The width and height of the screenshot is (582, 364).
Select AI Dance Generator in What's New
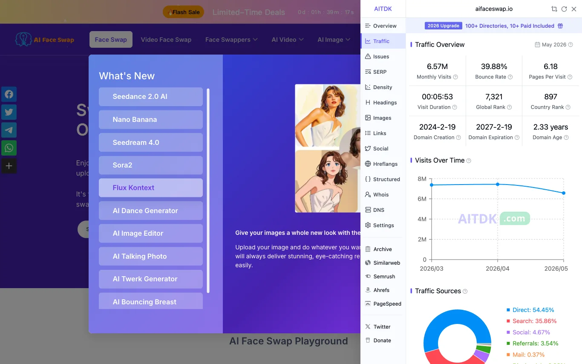click(x=151, y=211)
